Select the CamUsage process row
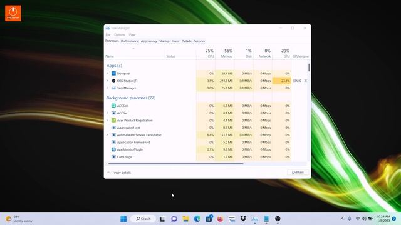Image resolution: width=401 pixels, height=225 pixels. (198, 157)
